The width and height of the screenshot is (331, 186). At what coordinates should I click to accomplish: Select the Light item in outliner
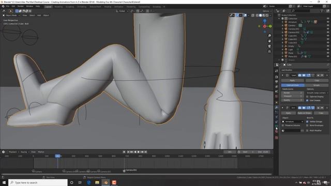(291, 50)
